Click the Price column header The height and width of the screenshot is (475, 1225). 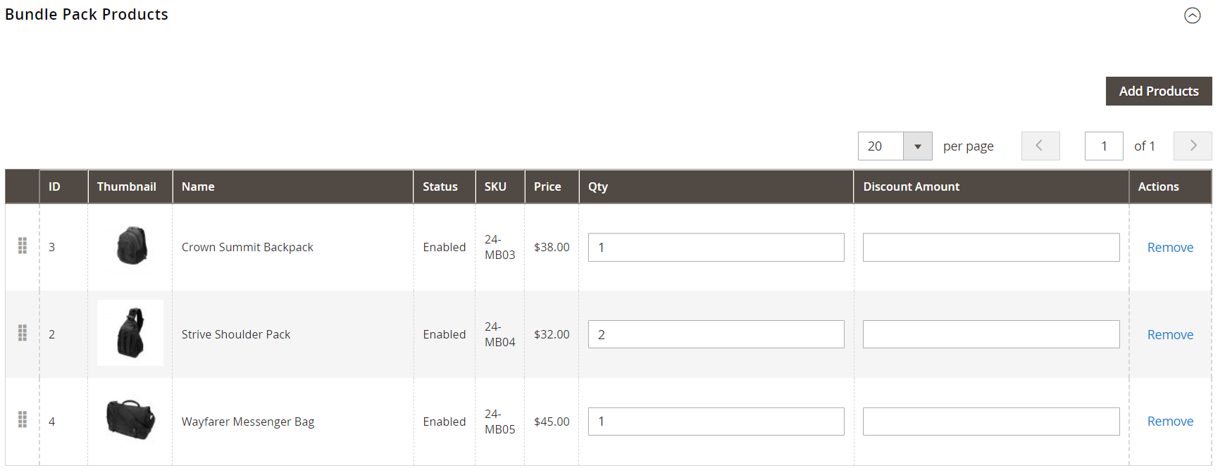[x=547, y=186]
